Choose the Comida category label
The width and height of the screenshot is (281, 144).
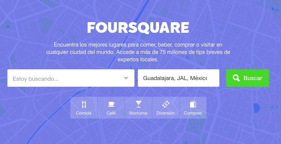(84, 113)
